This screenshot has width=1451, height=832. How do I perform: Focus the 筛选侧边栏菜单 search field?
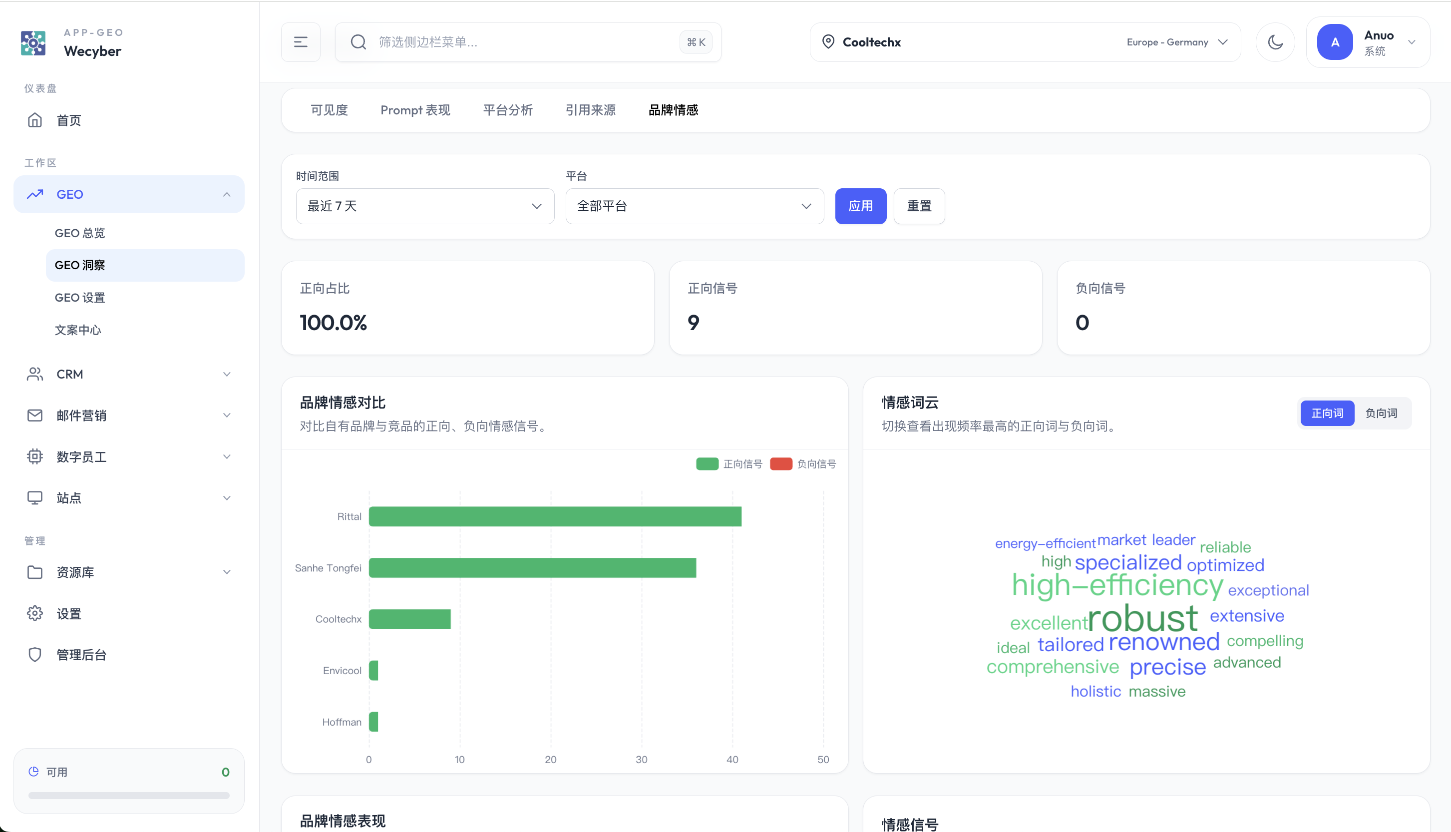coord(528,42)
